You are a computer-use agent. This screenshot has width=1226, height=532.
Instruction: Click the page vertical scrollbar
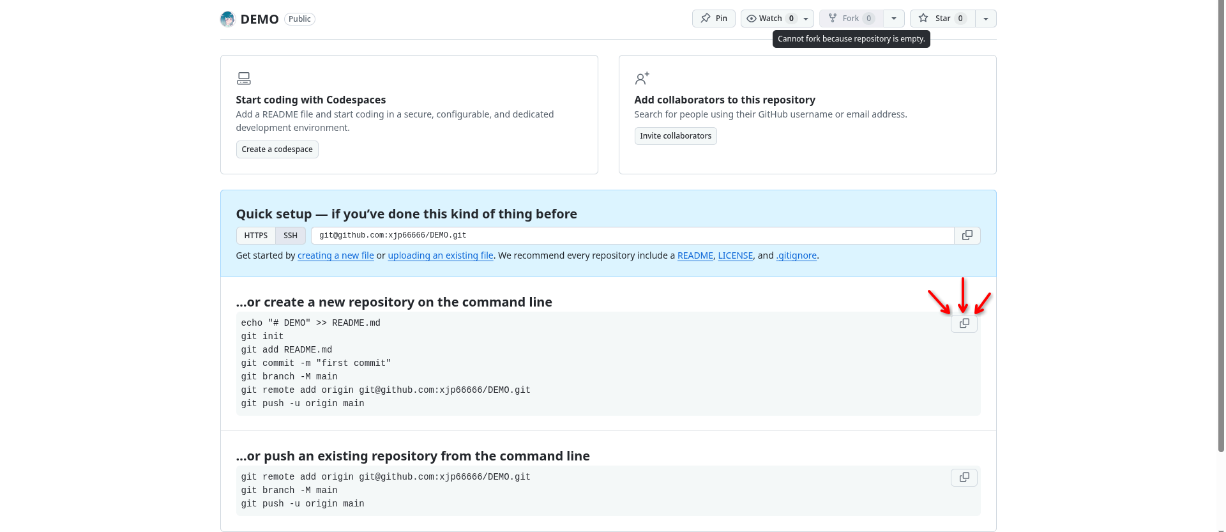tap(1222, 226)
